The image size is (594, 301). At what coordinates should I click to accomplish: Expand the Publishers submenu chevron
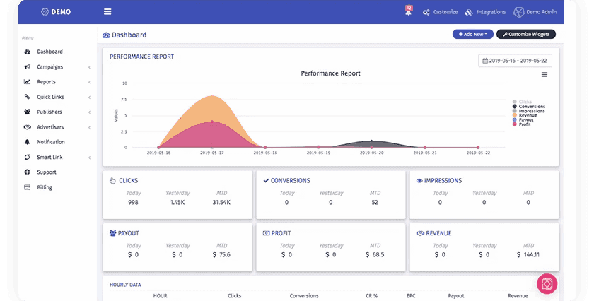click(89, 112)
